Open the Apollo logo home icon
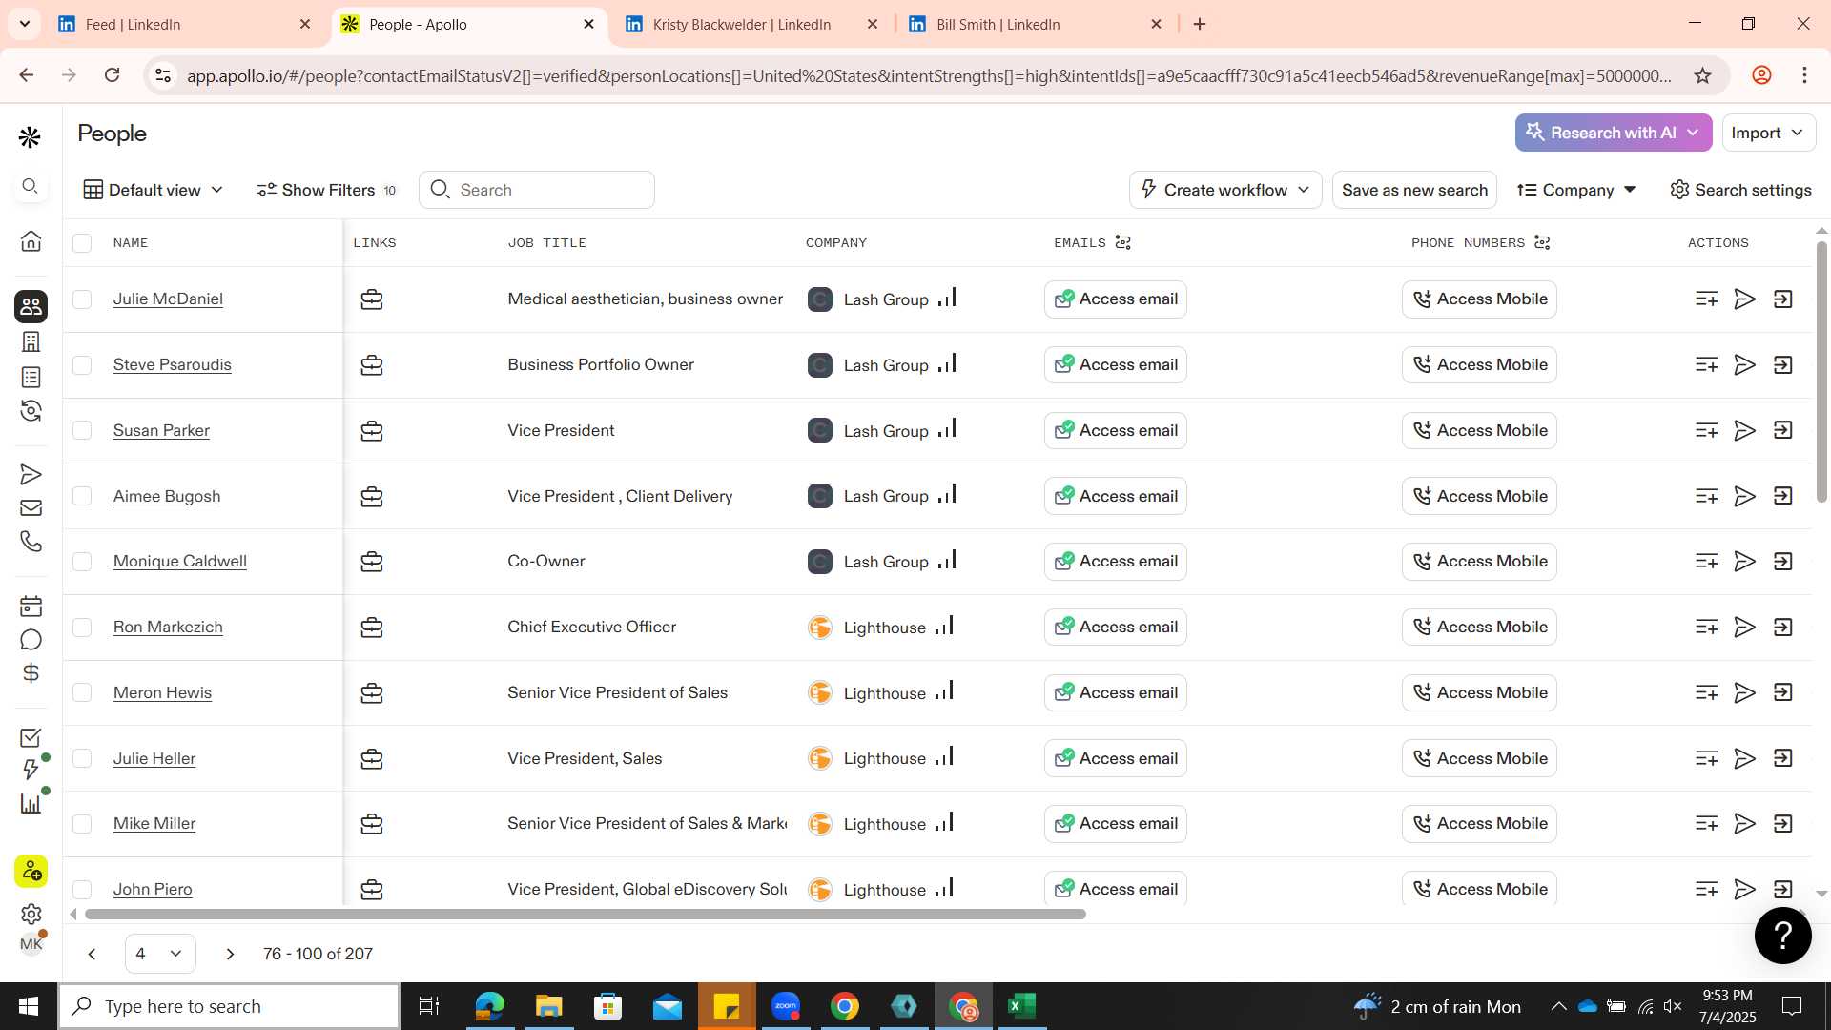This screenshot has height=1030, width=1831. (30, 137)
